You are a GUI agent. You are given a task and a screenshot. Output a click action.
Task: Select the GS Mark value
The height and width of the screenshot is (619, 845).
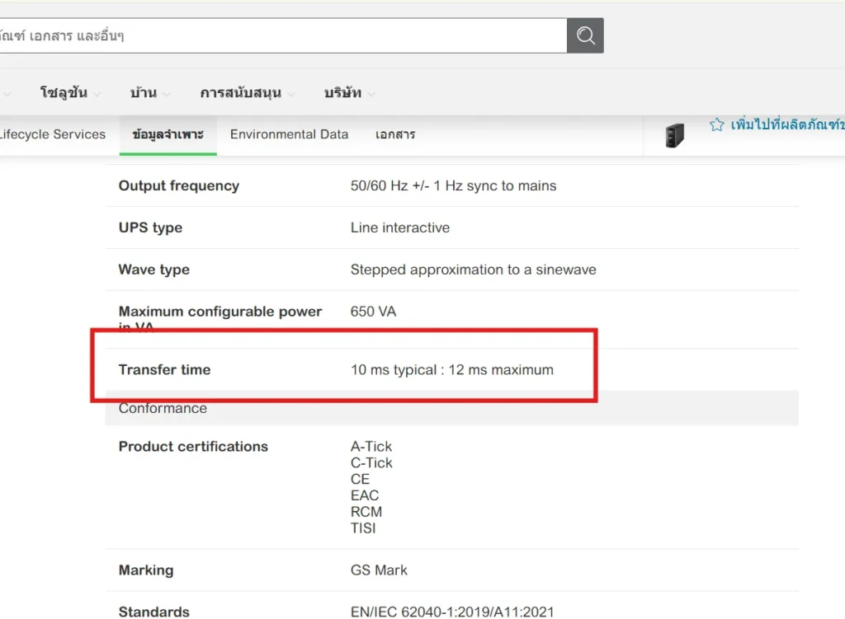click(x=379, y=570)
